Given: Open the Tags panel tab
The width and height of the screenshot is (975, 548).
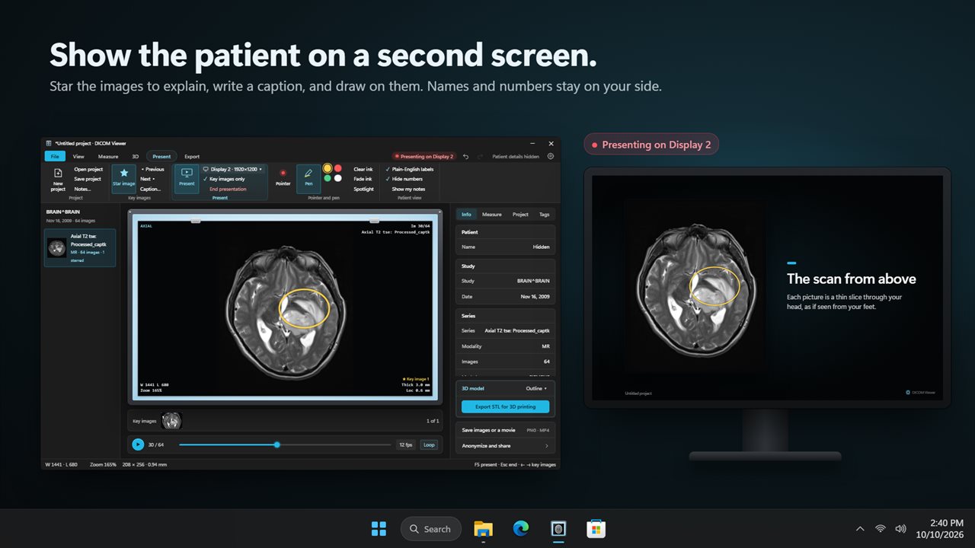Looking at the screenshot, I should coord(544,215).
